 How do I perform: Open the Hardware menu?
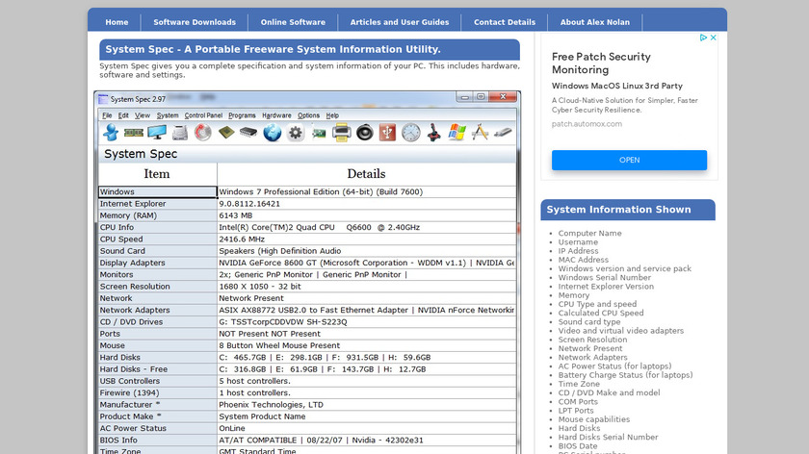[x=276, y=115]
